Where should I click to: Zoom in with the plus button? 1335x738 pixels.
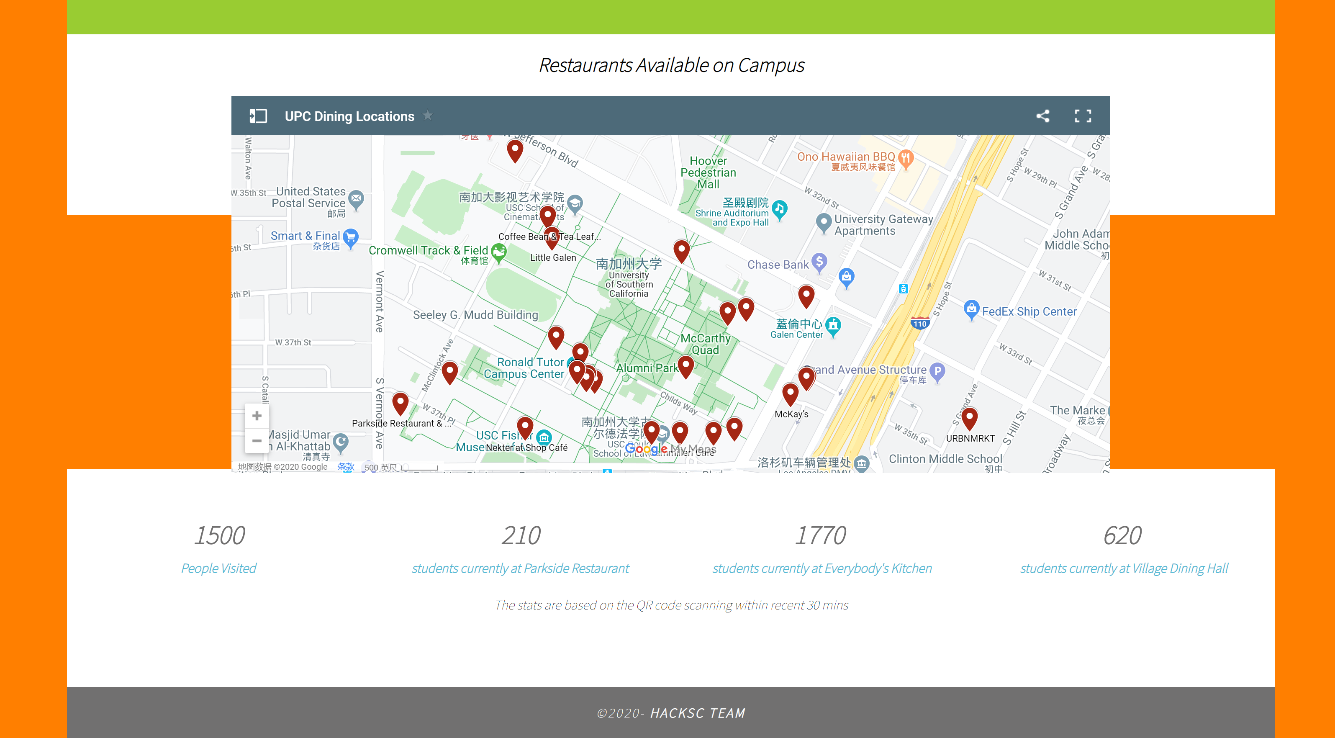257,416
